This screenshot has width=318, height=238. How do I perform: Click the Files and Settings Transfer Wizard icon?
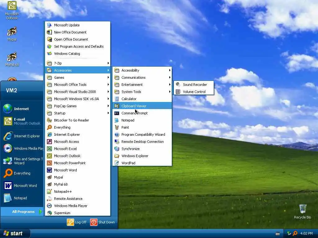(8, 161)
